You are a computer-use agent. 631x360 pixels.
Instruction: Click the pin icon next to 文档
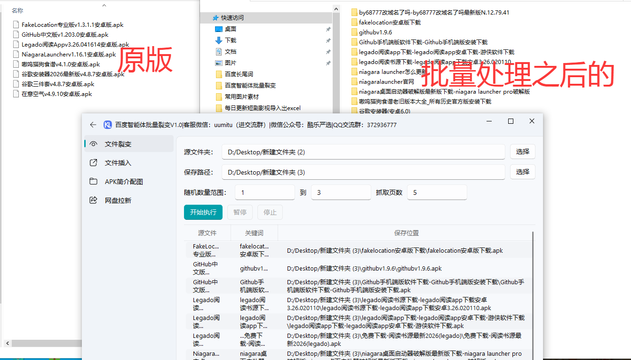tap(328, 52)
